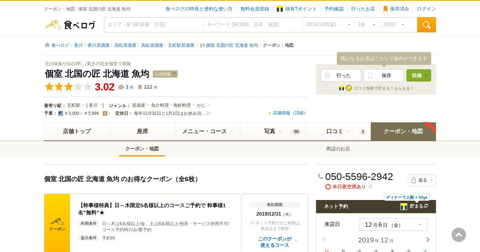Viewport: 480px width, 252px height.
Task: Open the 座席 tab
Action: tap(142, 131)
